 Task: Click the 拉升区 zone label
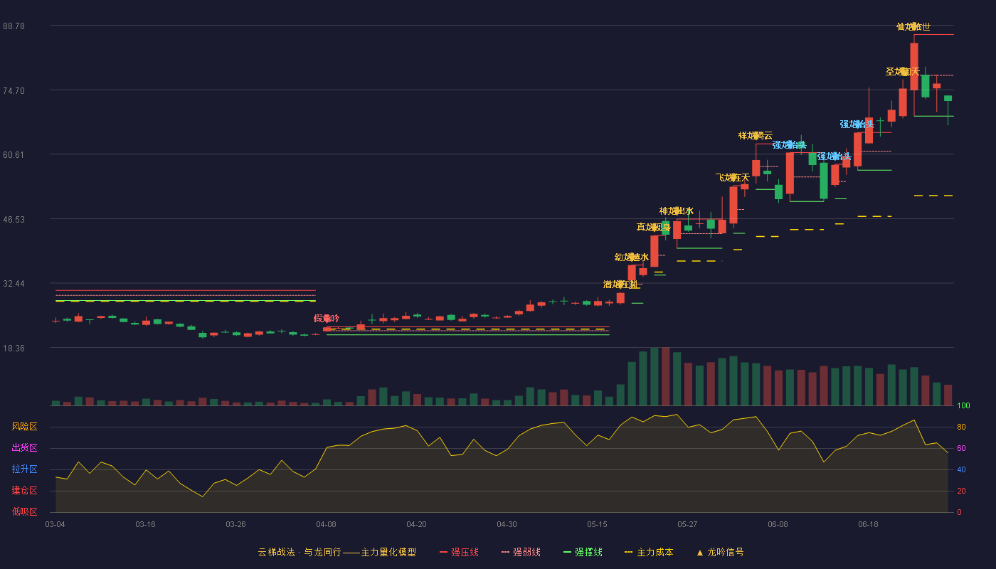tap(25, 469)
